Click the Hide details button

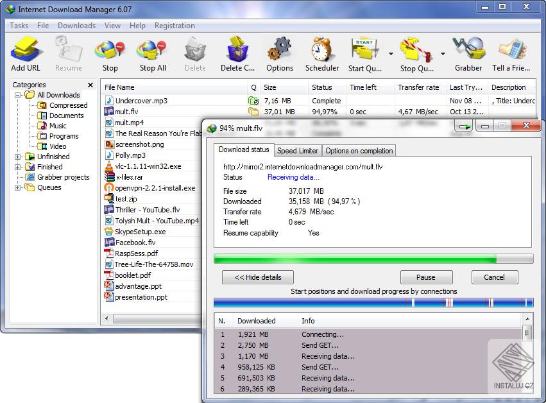(257, 277)
